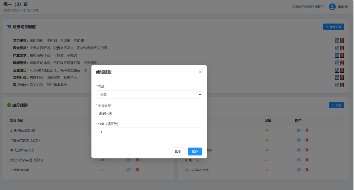Edit the 爱护公物 rule
Viewport: 354px width, 190px height.
tap(337, 85)
